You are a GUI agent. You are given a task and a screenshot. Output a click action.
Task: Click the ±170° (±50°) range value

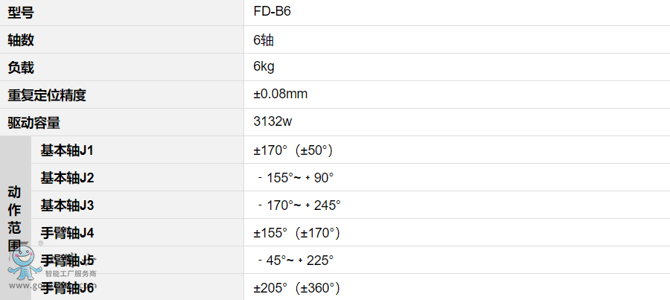point(293,150)
